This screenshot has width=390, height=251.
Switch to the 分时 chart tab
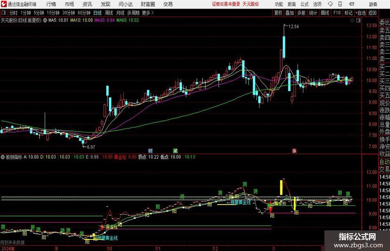(x=14, y=13)
